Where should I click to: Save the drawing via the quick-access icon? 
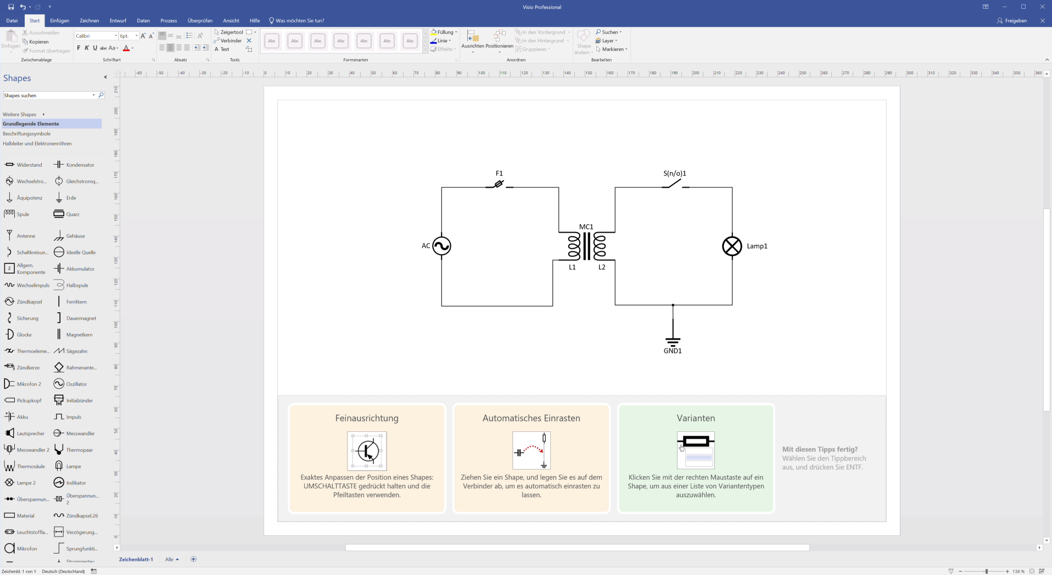click(x=11, y=7)
